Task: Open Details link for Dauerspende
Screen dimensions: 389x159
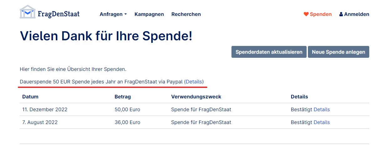Action: tap(194, 82)
